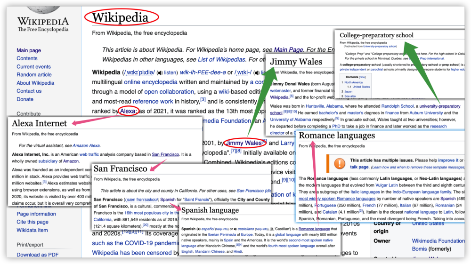This screenshot has width=471, height=264.
Task: Click San Francisco link in Alexa Internet text
Action: click(x=165, y=154)
